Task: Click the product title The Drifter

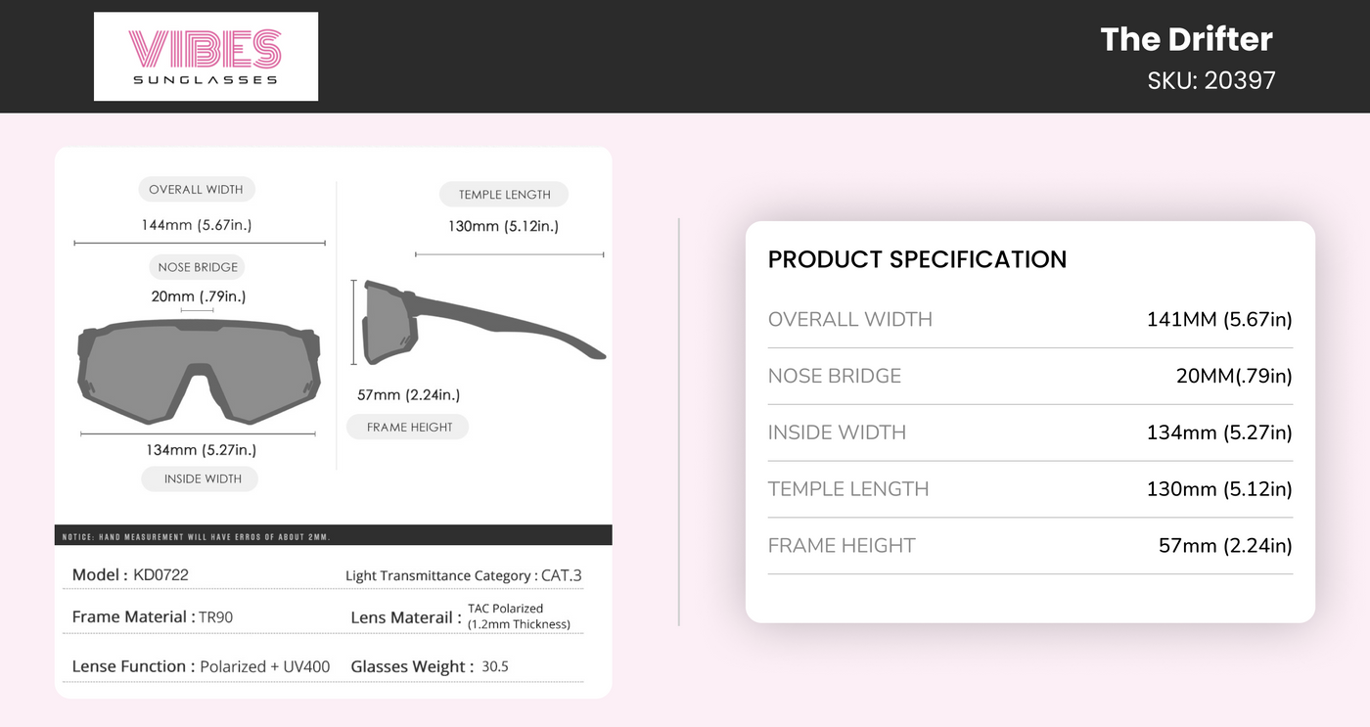Action: pyautogui.click(x=1186, y=39)
